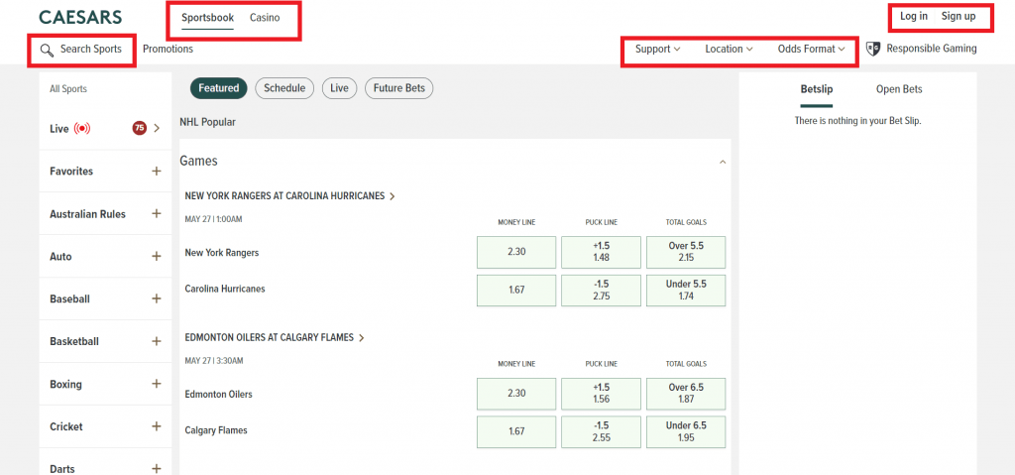Bet Calgary Flames money line 1.67
The image size is (1015, 475).
[x=516, y=431]
